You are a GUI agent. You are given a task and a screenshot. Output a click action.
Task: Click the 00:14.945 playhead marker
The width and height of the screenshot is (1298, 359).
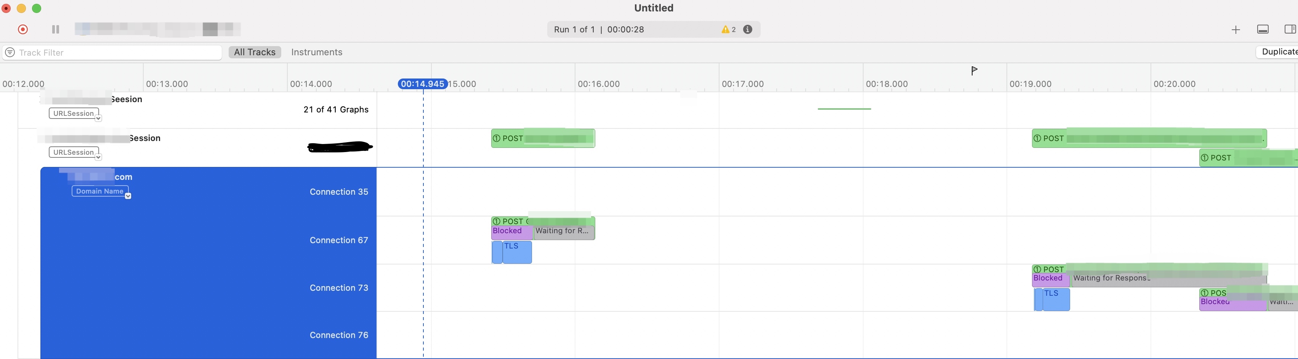click(422, 84)
